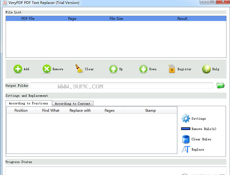The height and width of the screenshot is (175, 230).
Task: Click the PDF File column header
Action: [28, 19]
